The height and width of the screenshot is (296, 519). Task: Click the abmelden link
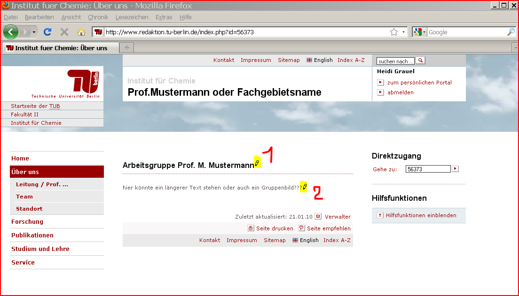(400, 92)
